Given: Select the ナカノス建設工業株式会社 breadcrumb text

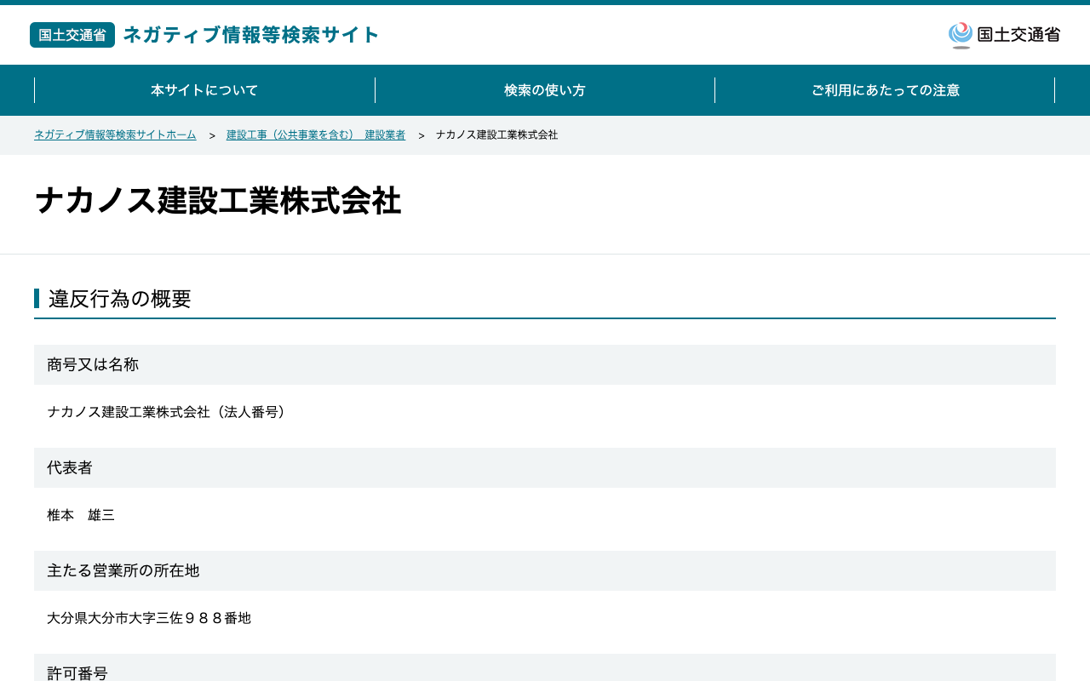Looking at the screenshot, I should [x=497, y=135].
